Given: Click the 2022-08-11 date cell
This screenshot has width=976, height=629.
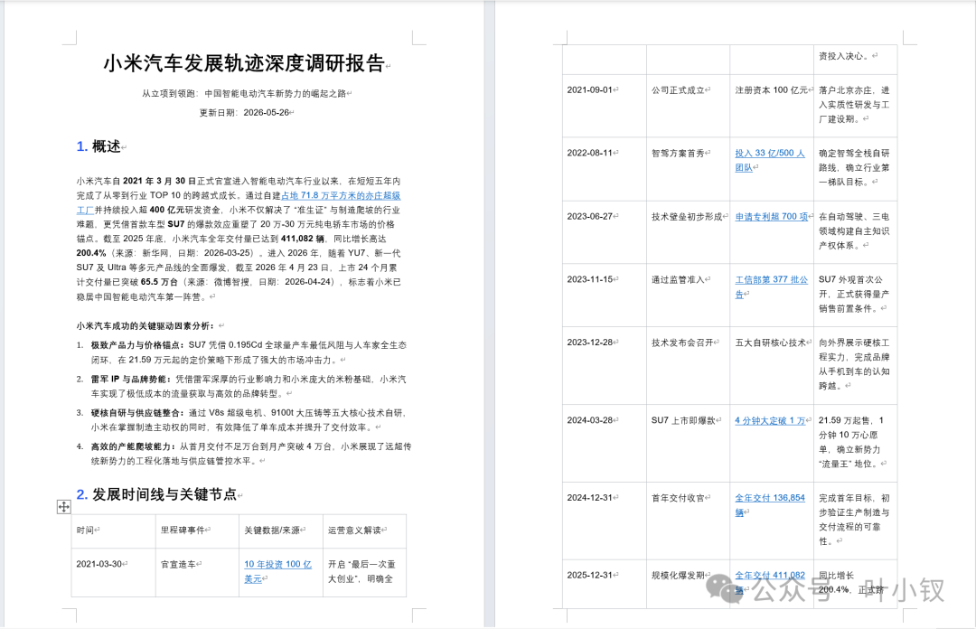Looking at the screenshot, I should pyautogui.click(x=605, y=169).
